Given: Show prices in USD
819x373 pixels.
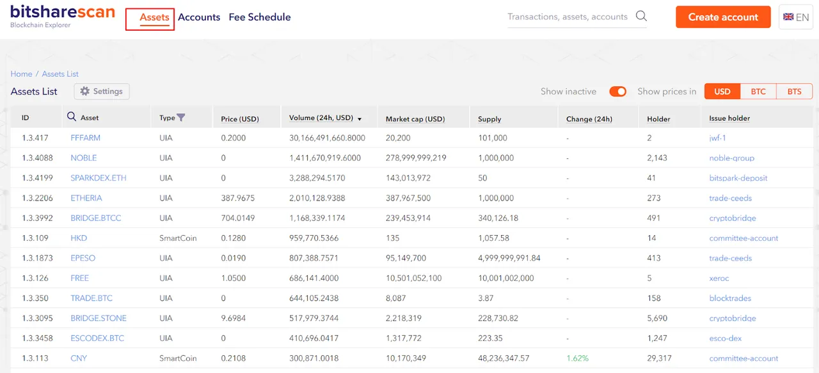Looking at the screenshot, I should pyautogui.click(x=722, y=91).
